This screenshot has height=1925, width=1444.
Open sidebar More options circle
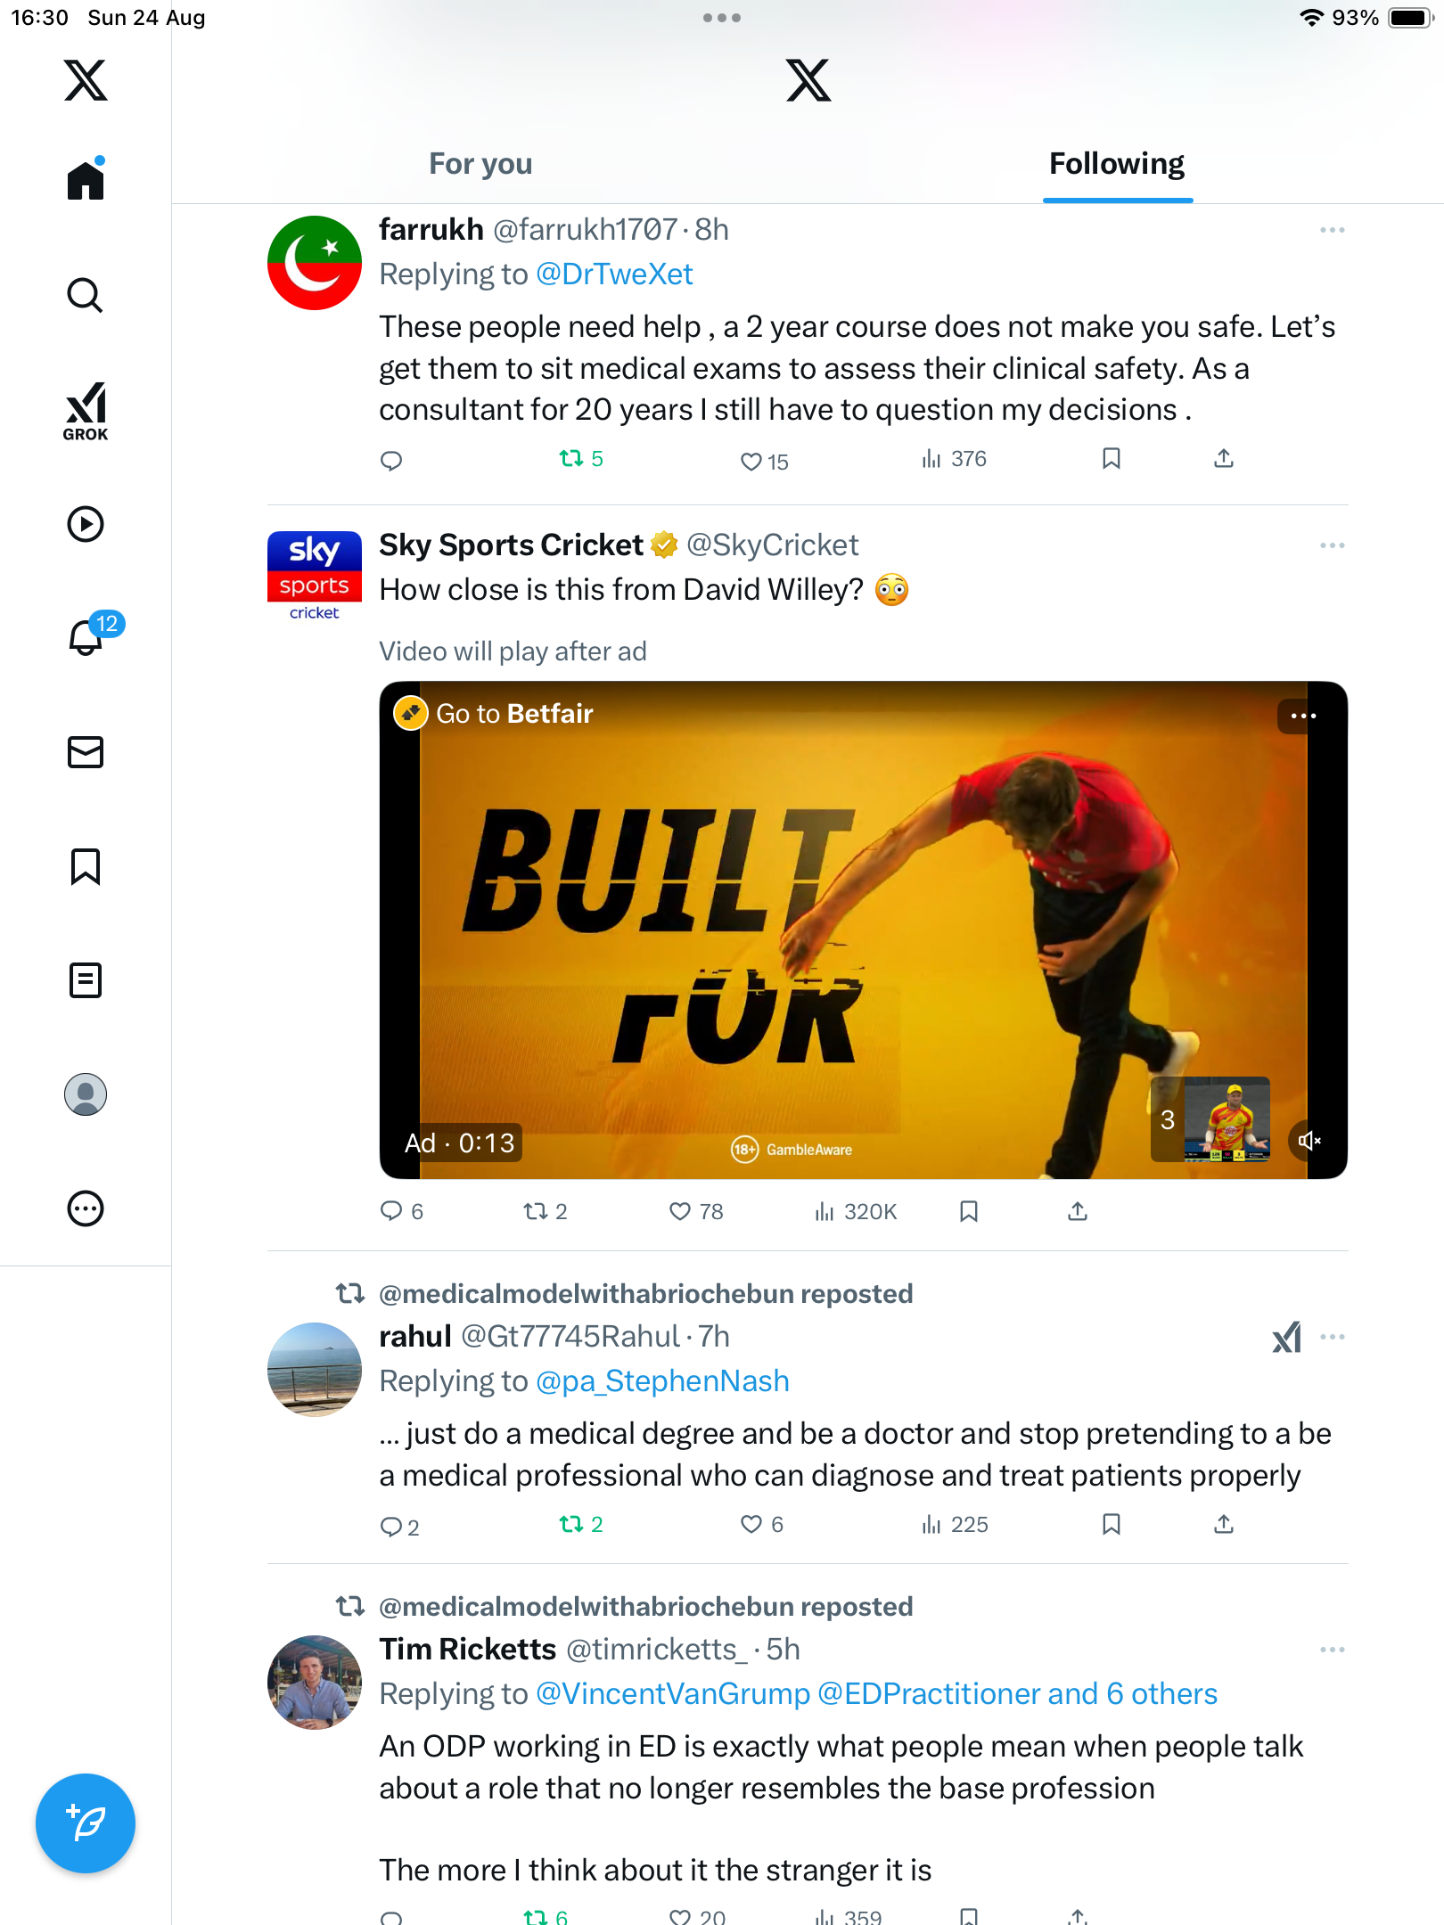click(x=86, y=1208)
